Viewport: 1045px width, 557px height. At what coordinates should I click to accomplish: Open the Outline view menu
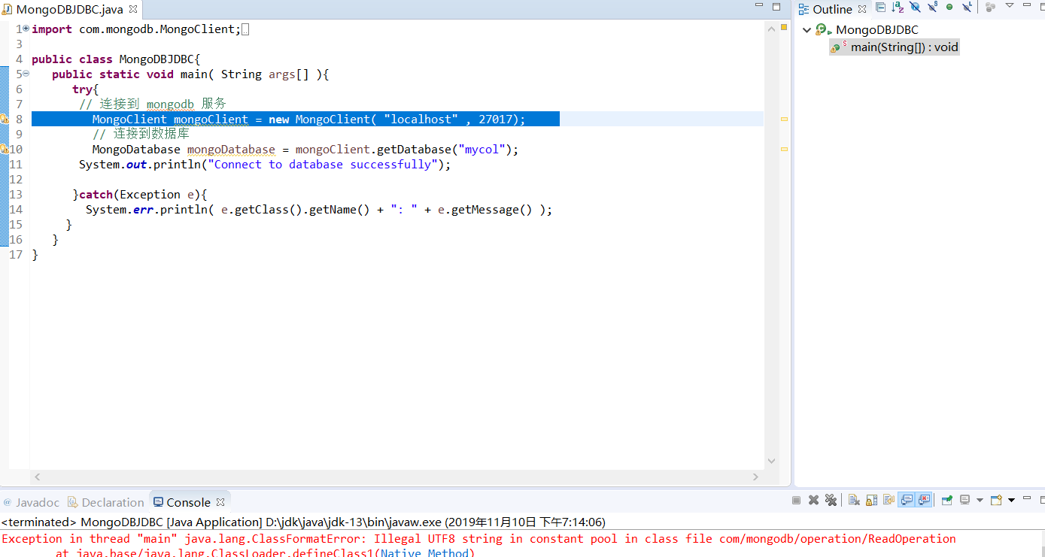click(x=1010, y=5)
